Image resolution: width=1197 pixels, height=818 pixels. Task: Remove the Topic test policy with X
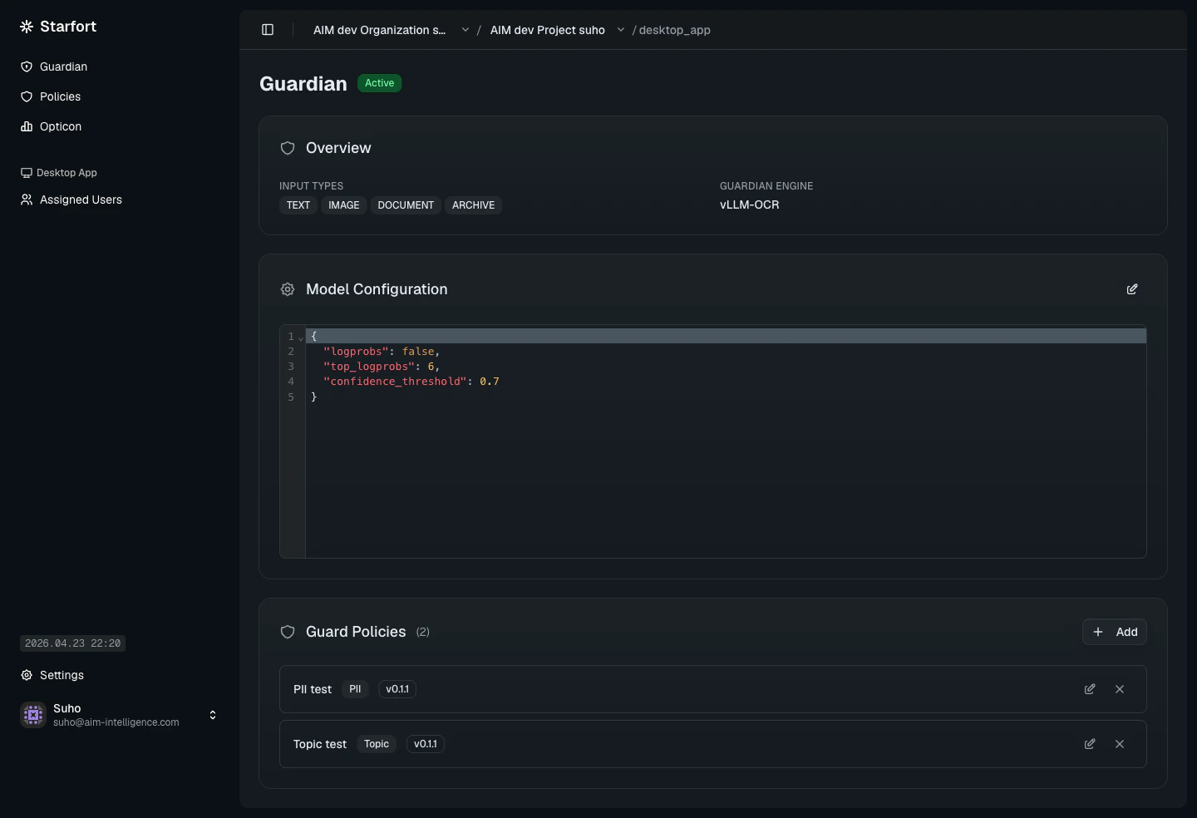(x=1119, y=744)
